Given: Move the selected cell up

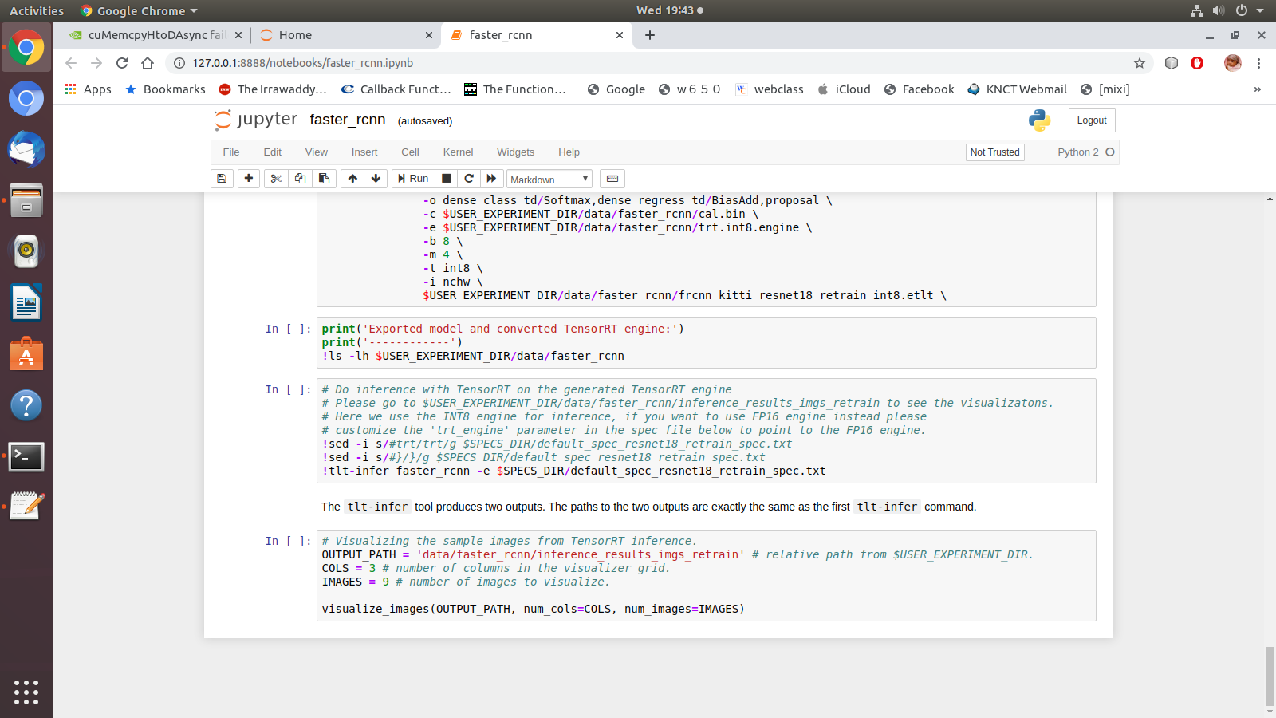Looking at the screenshot, I should [352, 178].
